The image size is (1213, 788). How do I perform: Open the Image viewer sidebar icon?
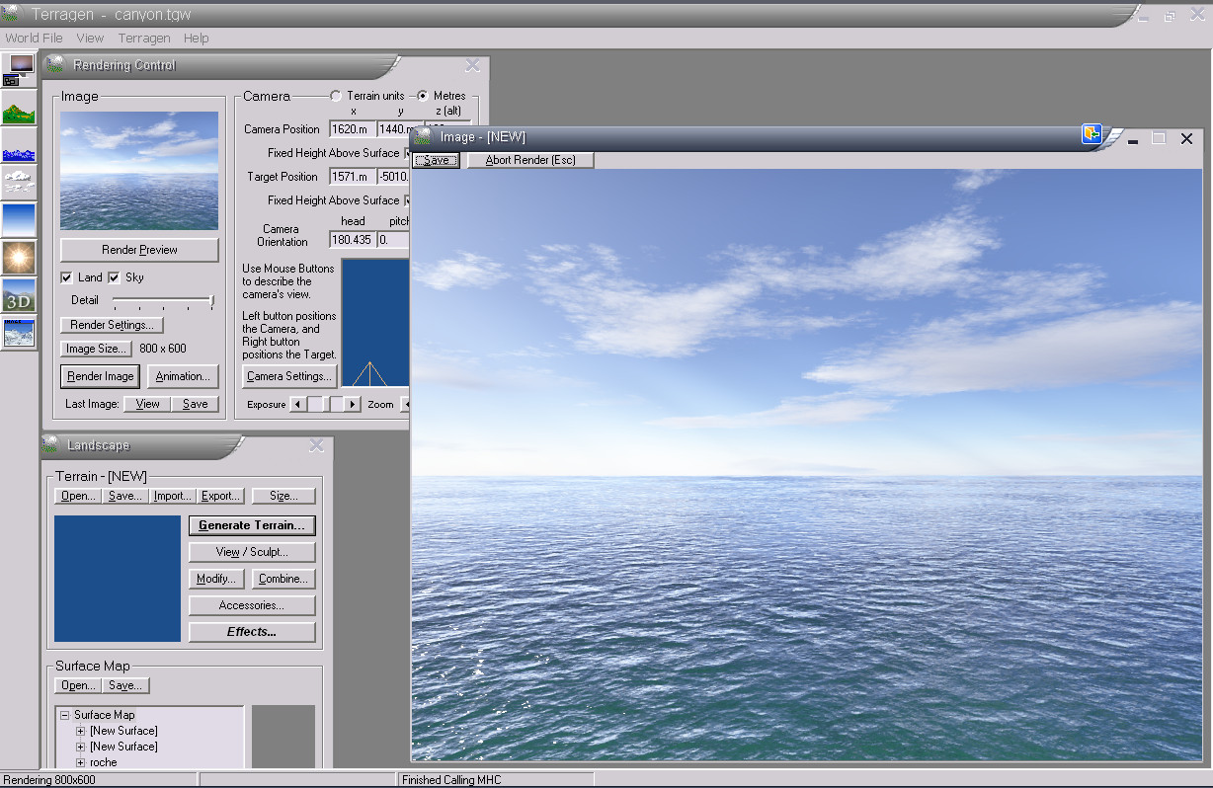pyautogui.click(x=19, y=333)
